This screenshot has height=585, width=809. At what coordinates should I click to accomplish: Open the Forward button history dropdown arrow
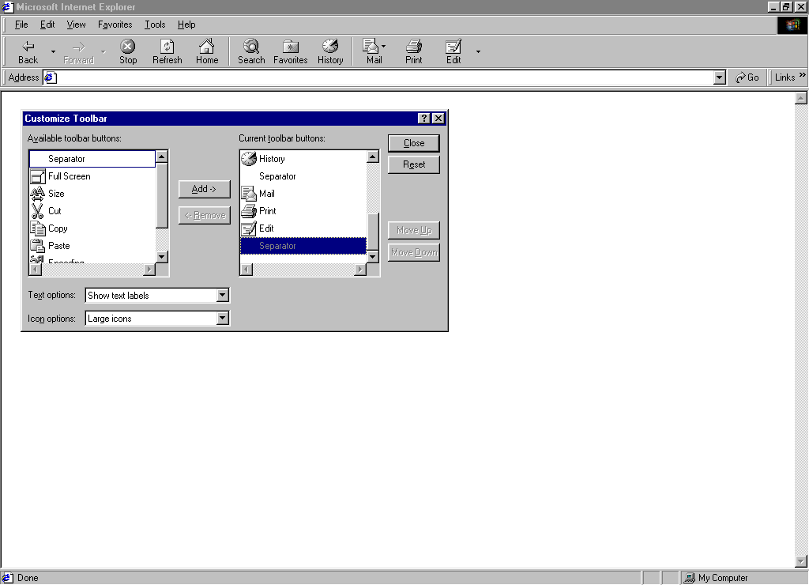click(103, 51)
